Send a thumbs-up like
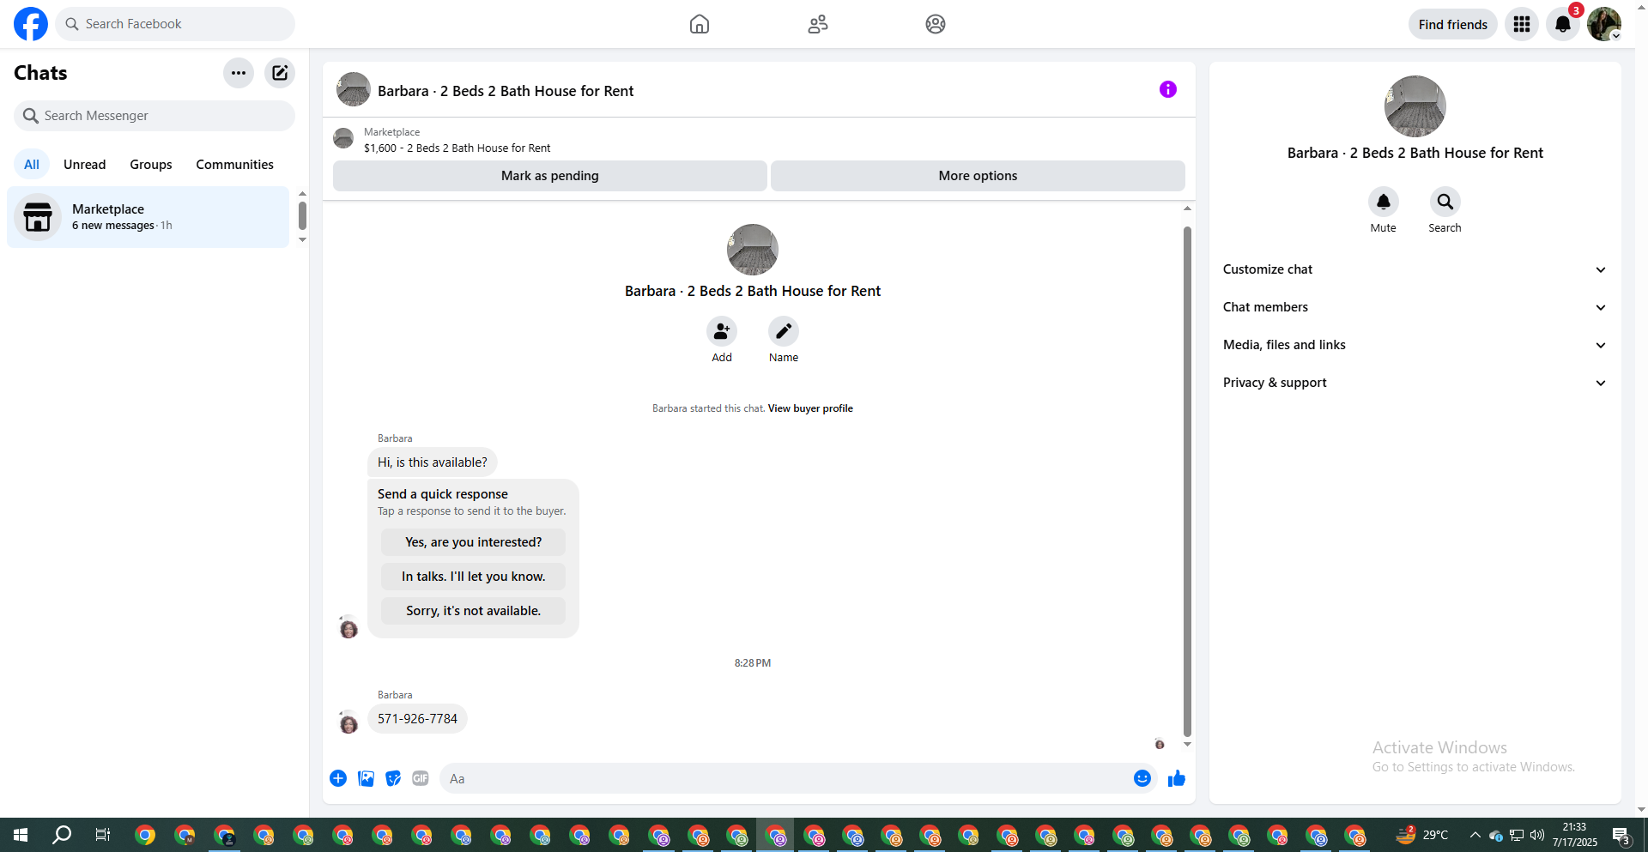This screenshot has width=1648, height=852. 1177,778
